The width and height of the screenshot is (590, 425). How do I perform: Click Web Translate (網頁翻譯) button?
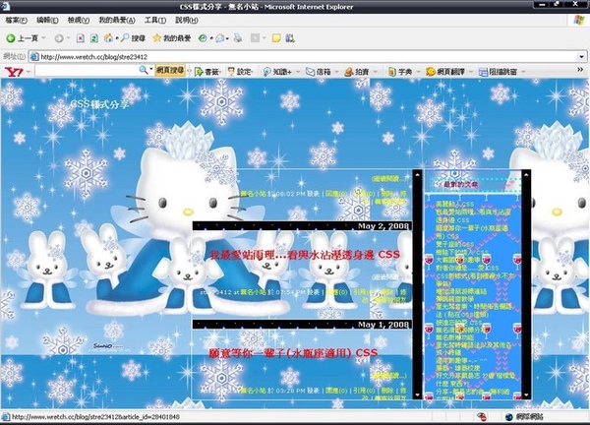tap(445, 71)
